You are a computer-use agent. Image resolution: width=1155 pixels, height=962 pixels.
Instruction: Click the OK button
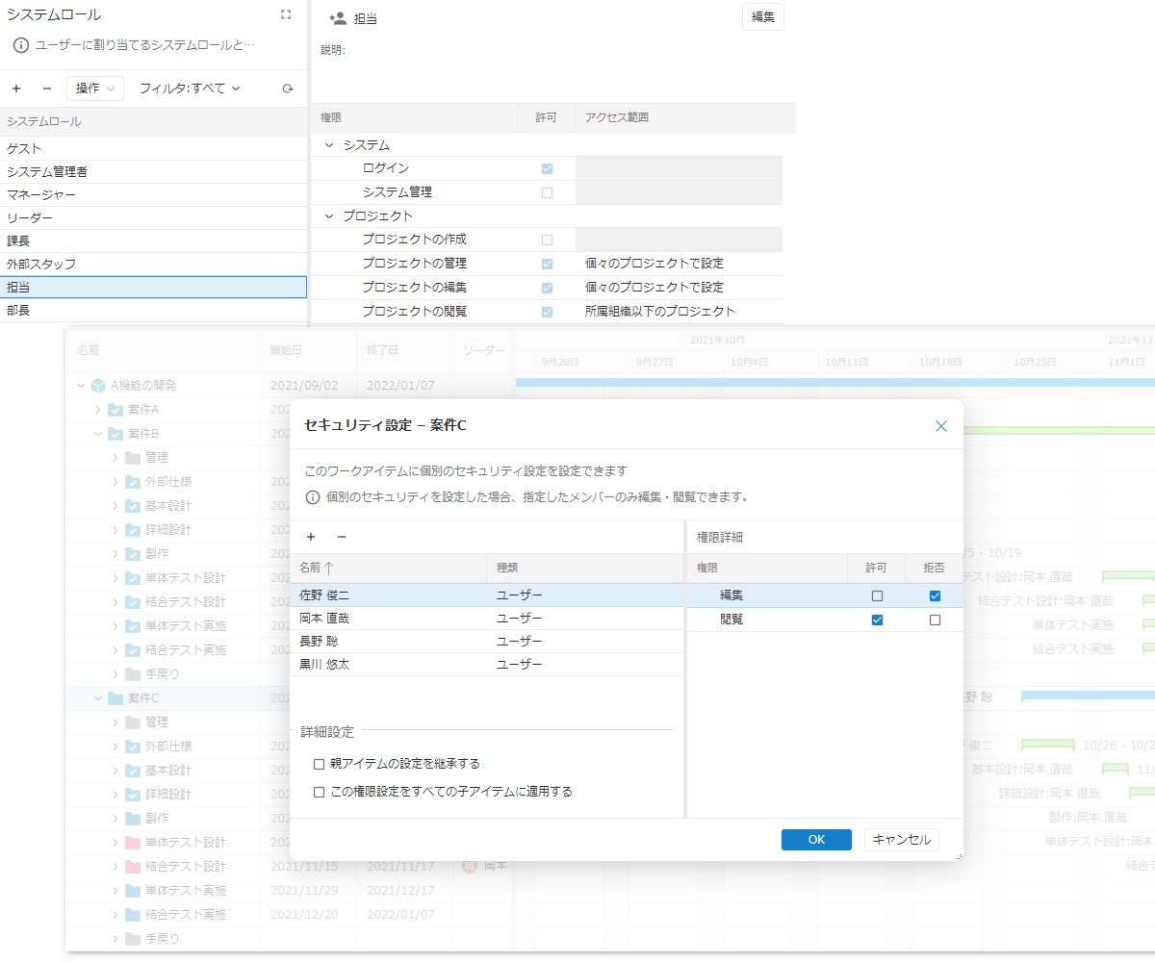816,840
